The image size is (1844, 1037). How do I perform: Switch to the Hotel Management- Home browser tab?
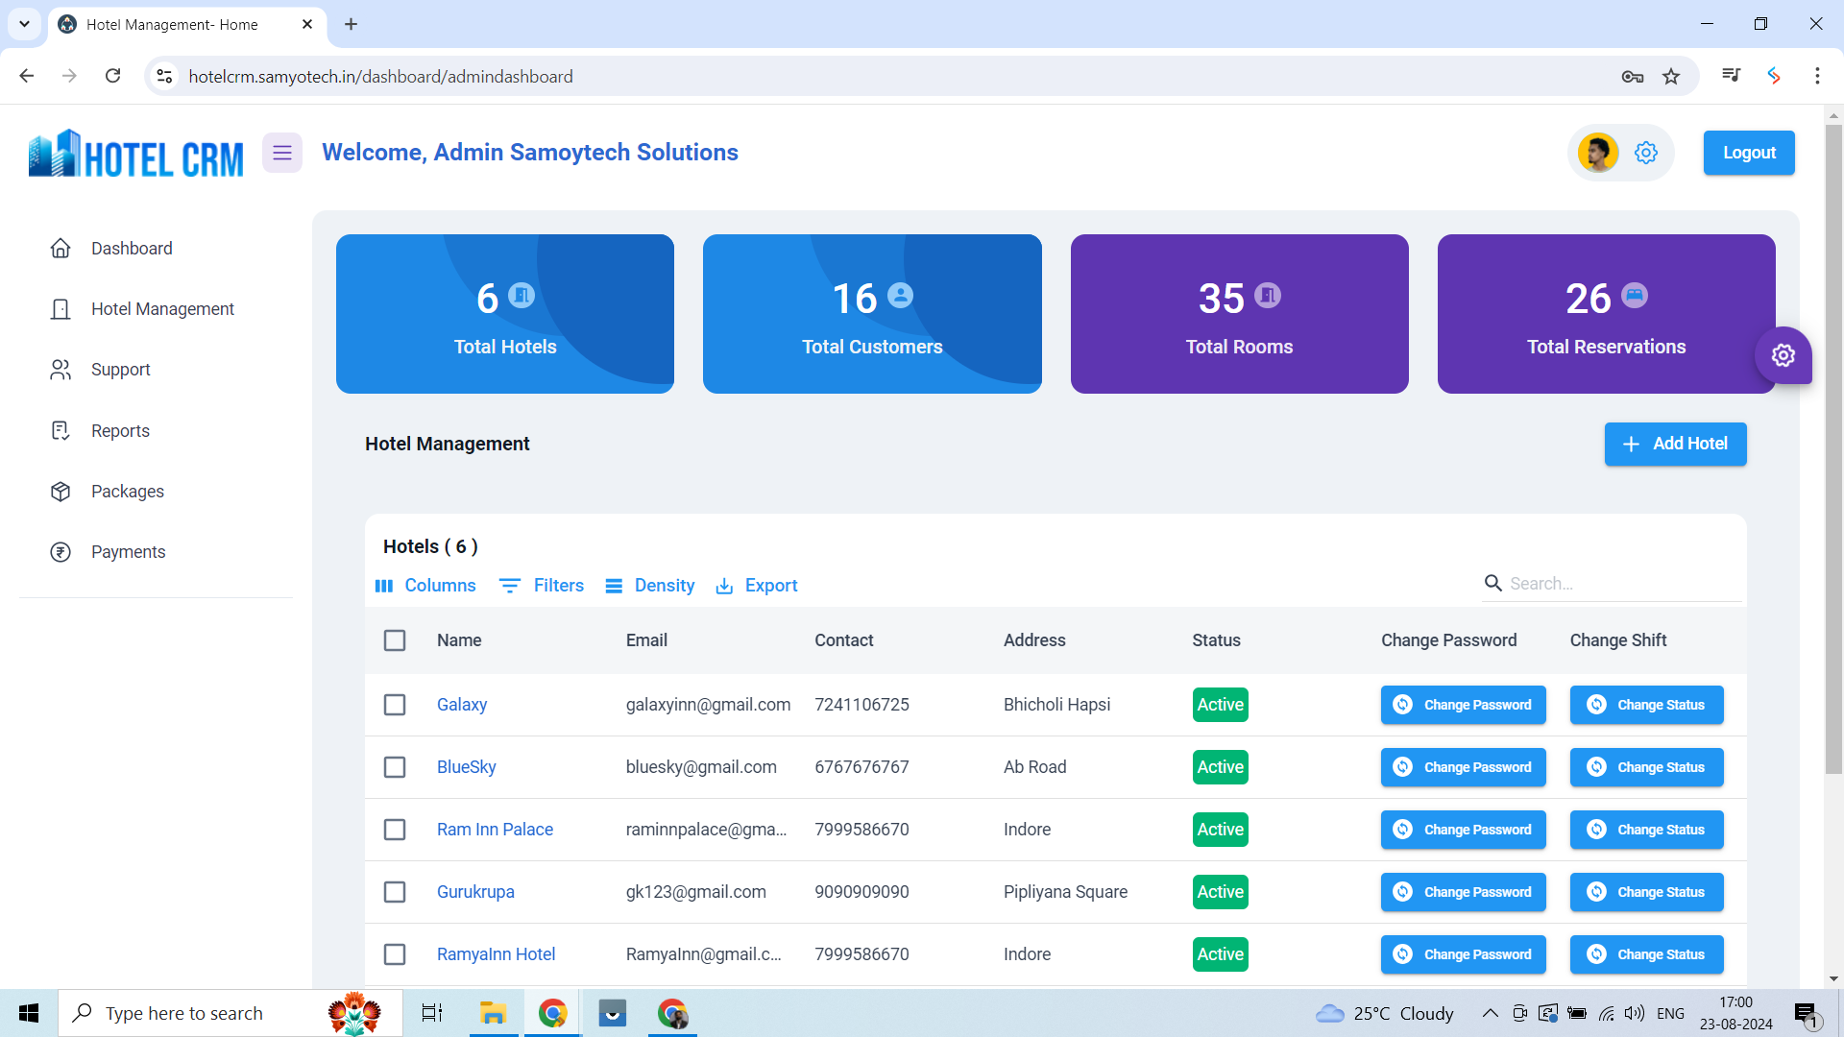click(171, 24)
